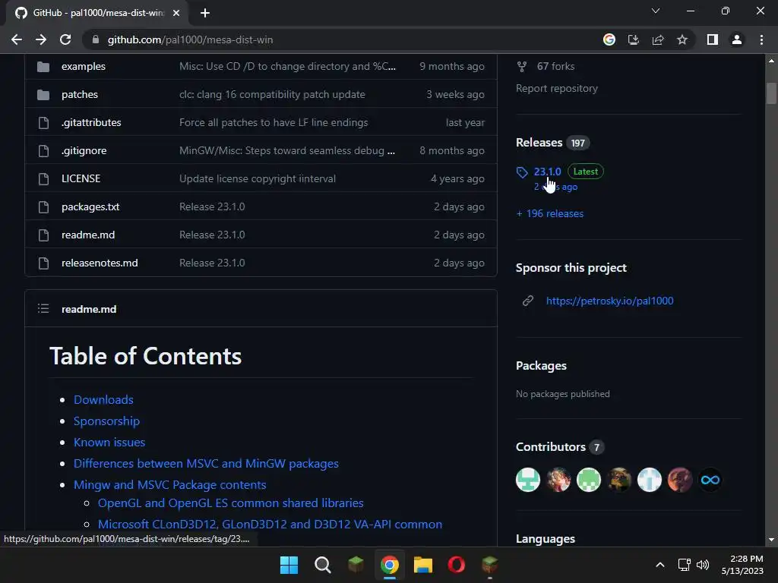This screenshot has width=778, height=583.
Task: Open the 23.1.0 latest release
Action: click(x=547, y=172)
